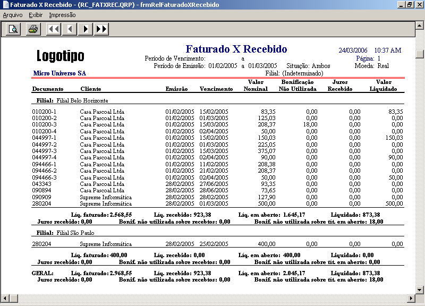Click GERAL total label
This screenshot has width=425, height=306.
pyautogui.click(x=42, y=273)
